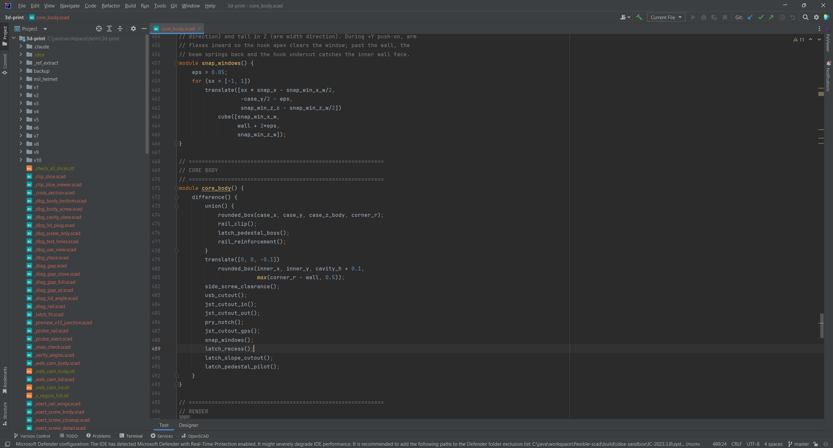
Task: Fold the core_body module in the editor gutter
Action: (x=176, y=188)
